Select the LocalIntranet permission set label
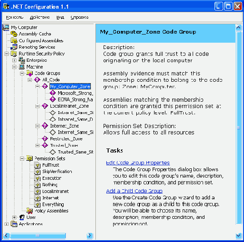Image resolution: width=244 pixels, height=242 pixels. coord(55,191)
